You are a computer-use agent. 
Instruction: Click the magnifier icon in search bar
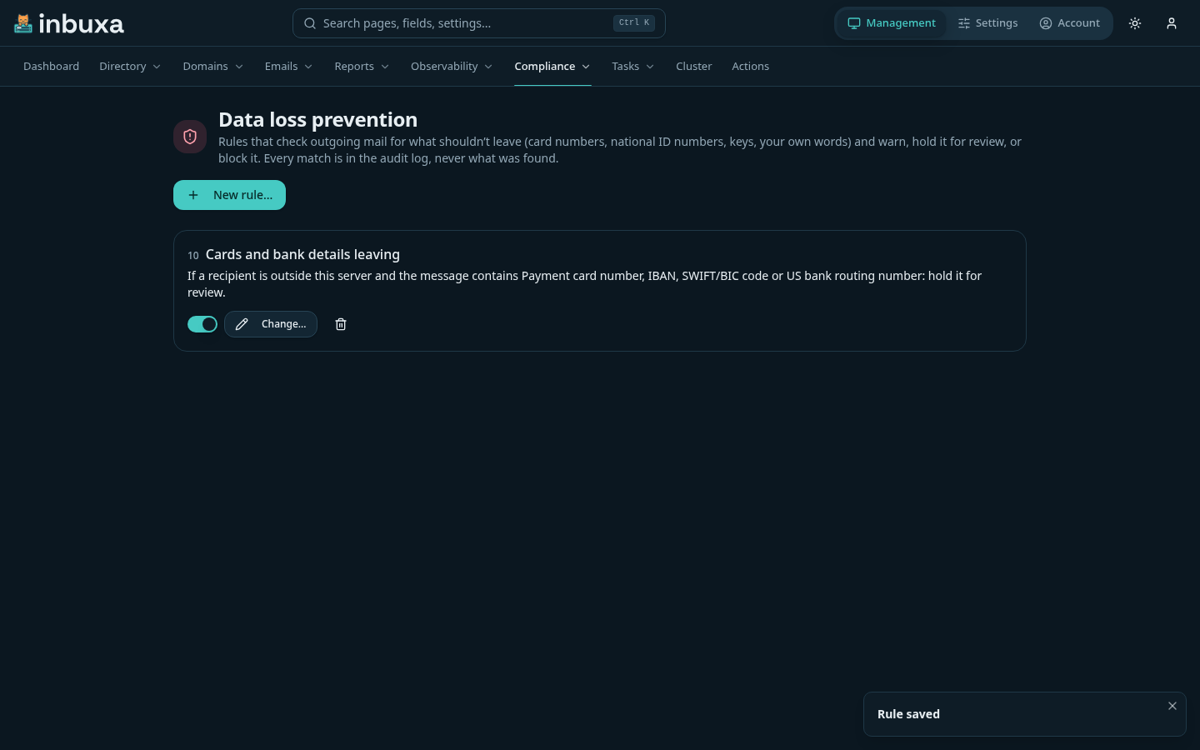click(x=310, y=23)
